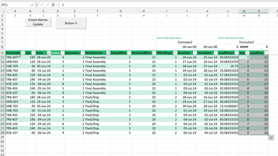Select the 'Sort2 Workcenter Date' label cell
Screen dimensions: 278x156
pos(231,38)
